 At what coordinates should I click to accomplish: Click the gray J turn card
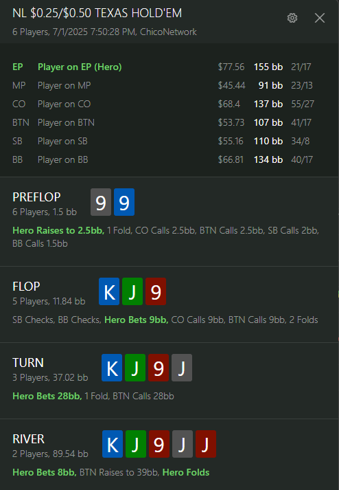(182, 368)
